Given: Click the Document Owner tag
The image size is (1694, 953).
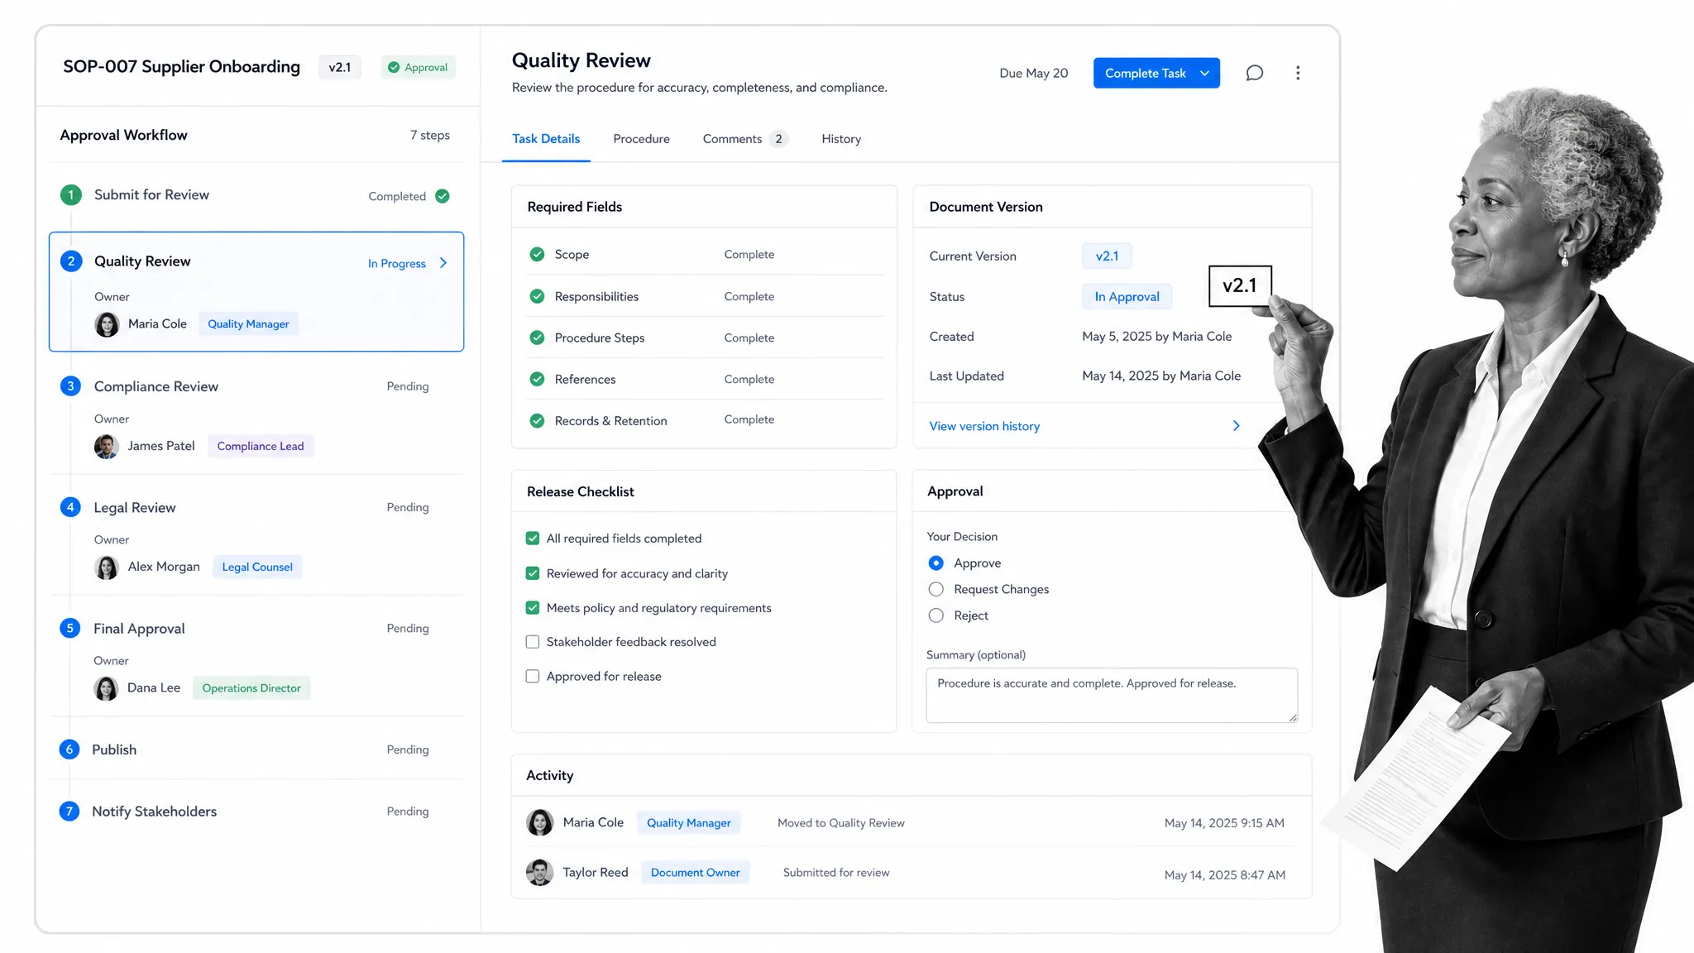Looking at the screenshot, I should pos(695,872).
